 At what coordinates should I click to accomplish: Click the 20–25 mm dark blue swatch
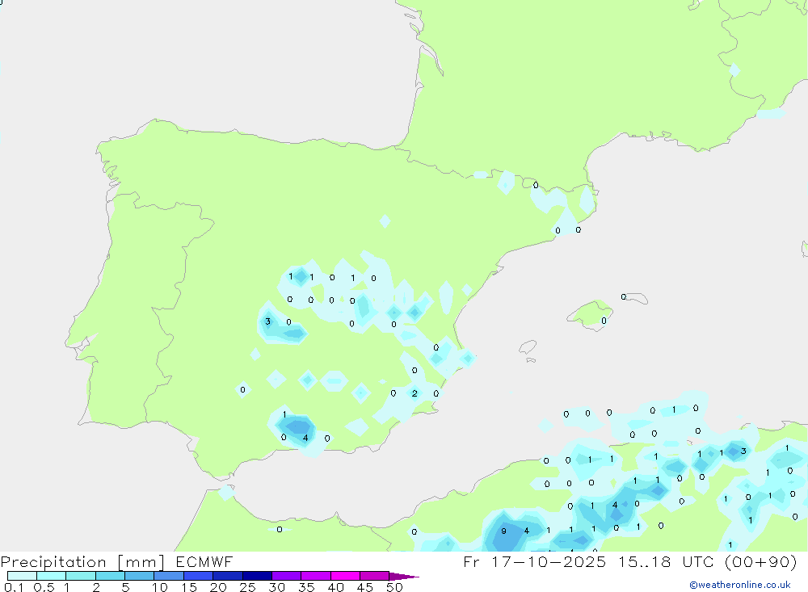point(227,576)
